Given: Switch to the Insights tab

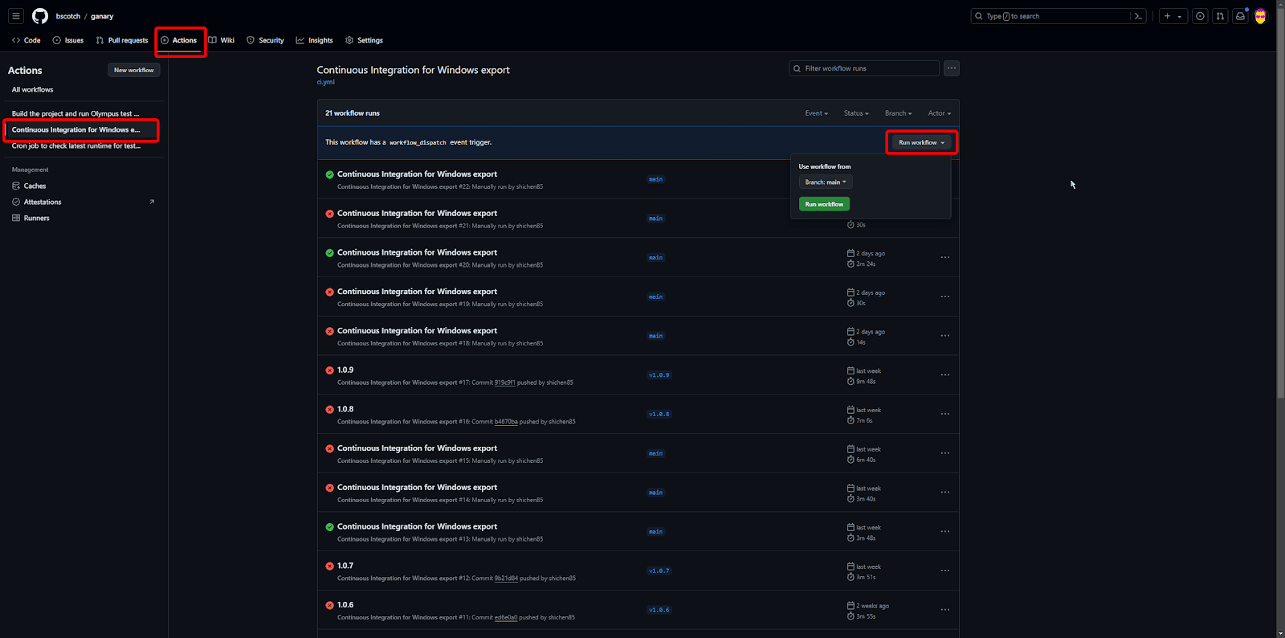Looking at the screenshot, I should pyautogui.click(x=314, y=40).
